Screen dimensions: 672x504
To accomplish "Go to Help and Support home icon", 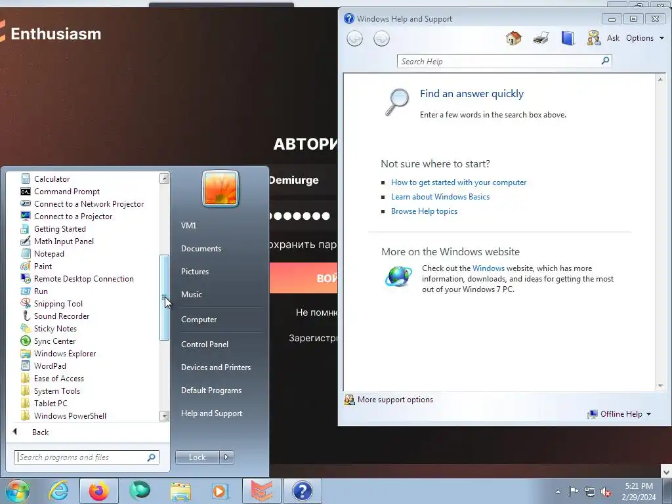I will [513, 38].
